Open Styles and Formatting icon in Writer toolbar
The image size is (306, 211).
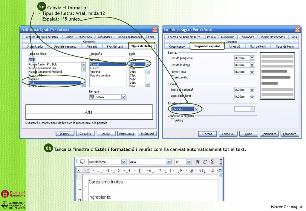(x=82, y=162)
